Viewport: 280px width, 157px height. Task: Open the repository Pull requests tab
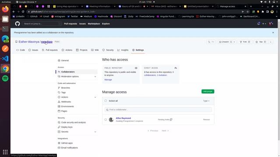pyautogui.click(x=49, y=50)
